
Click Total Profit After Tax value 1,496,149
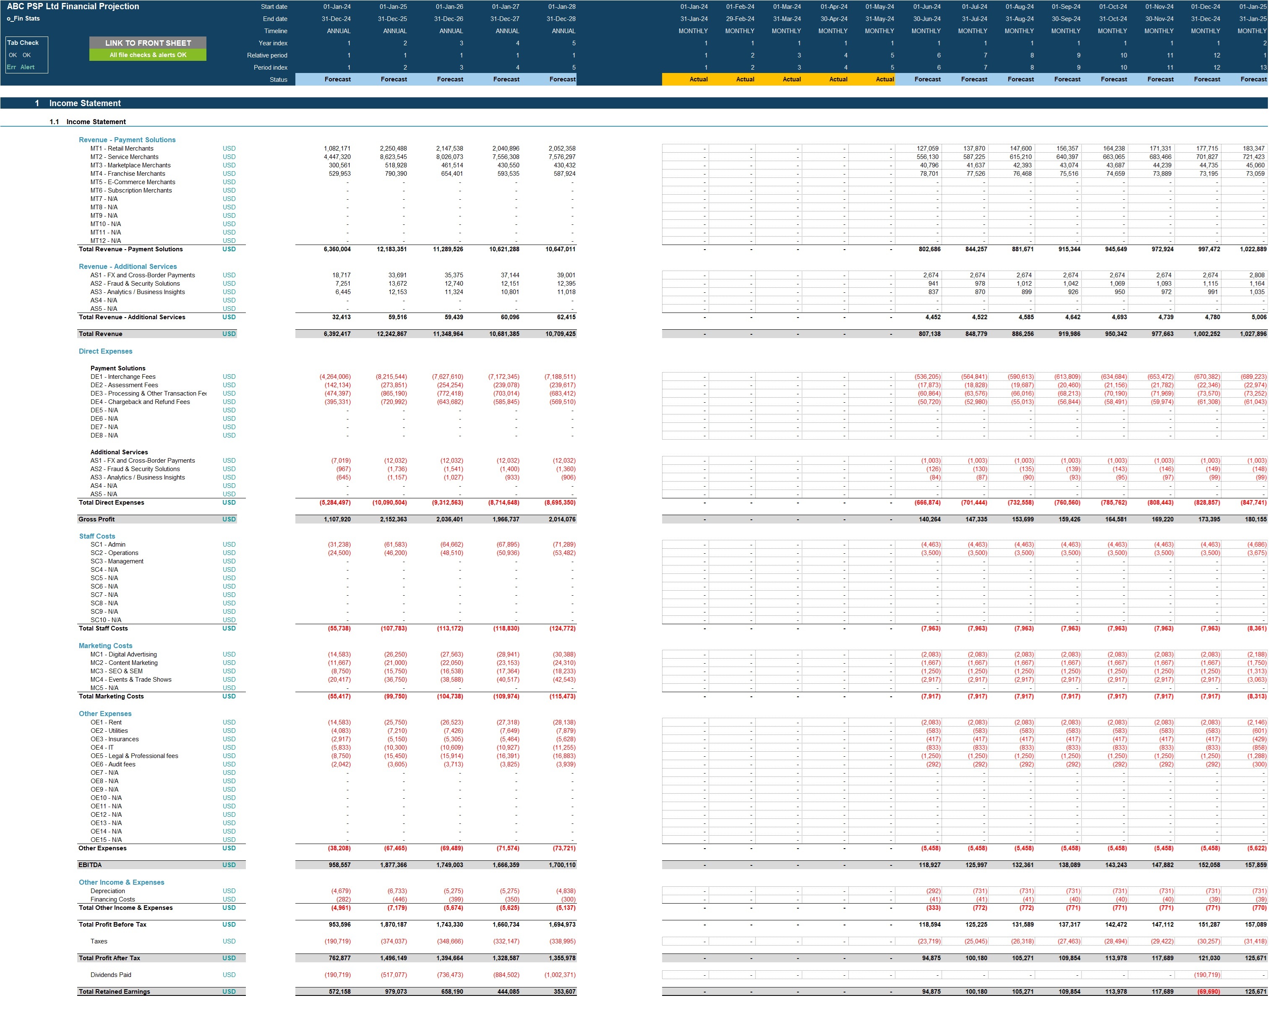coord(394,958)
